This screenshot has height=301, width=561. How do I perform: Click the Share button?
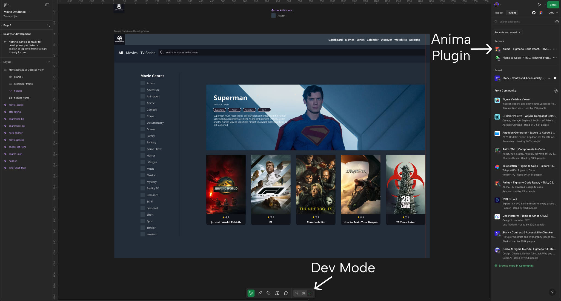pos(553,5)
